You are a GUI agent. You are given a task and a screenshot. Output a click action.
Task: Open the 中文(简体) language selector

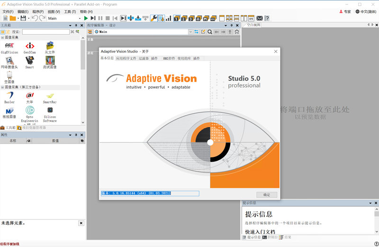click(366, 11)
